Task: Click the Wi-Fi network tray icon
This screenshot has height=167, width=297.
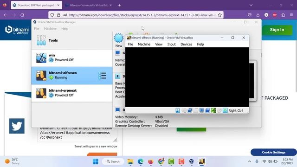Action: pyautogui.click(x=264, y=161)
